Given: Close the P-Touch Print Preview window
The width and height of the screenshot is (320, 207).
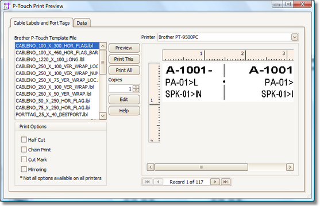Looking at the screenshot, I should tap(302, 4).
